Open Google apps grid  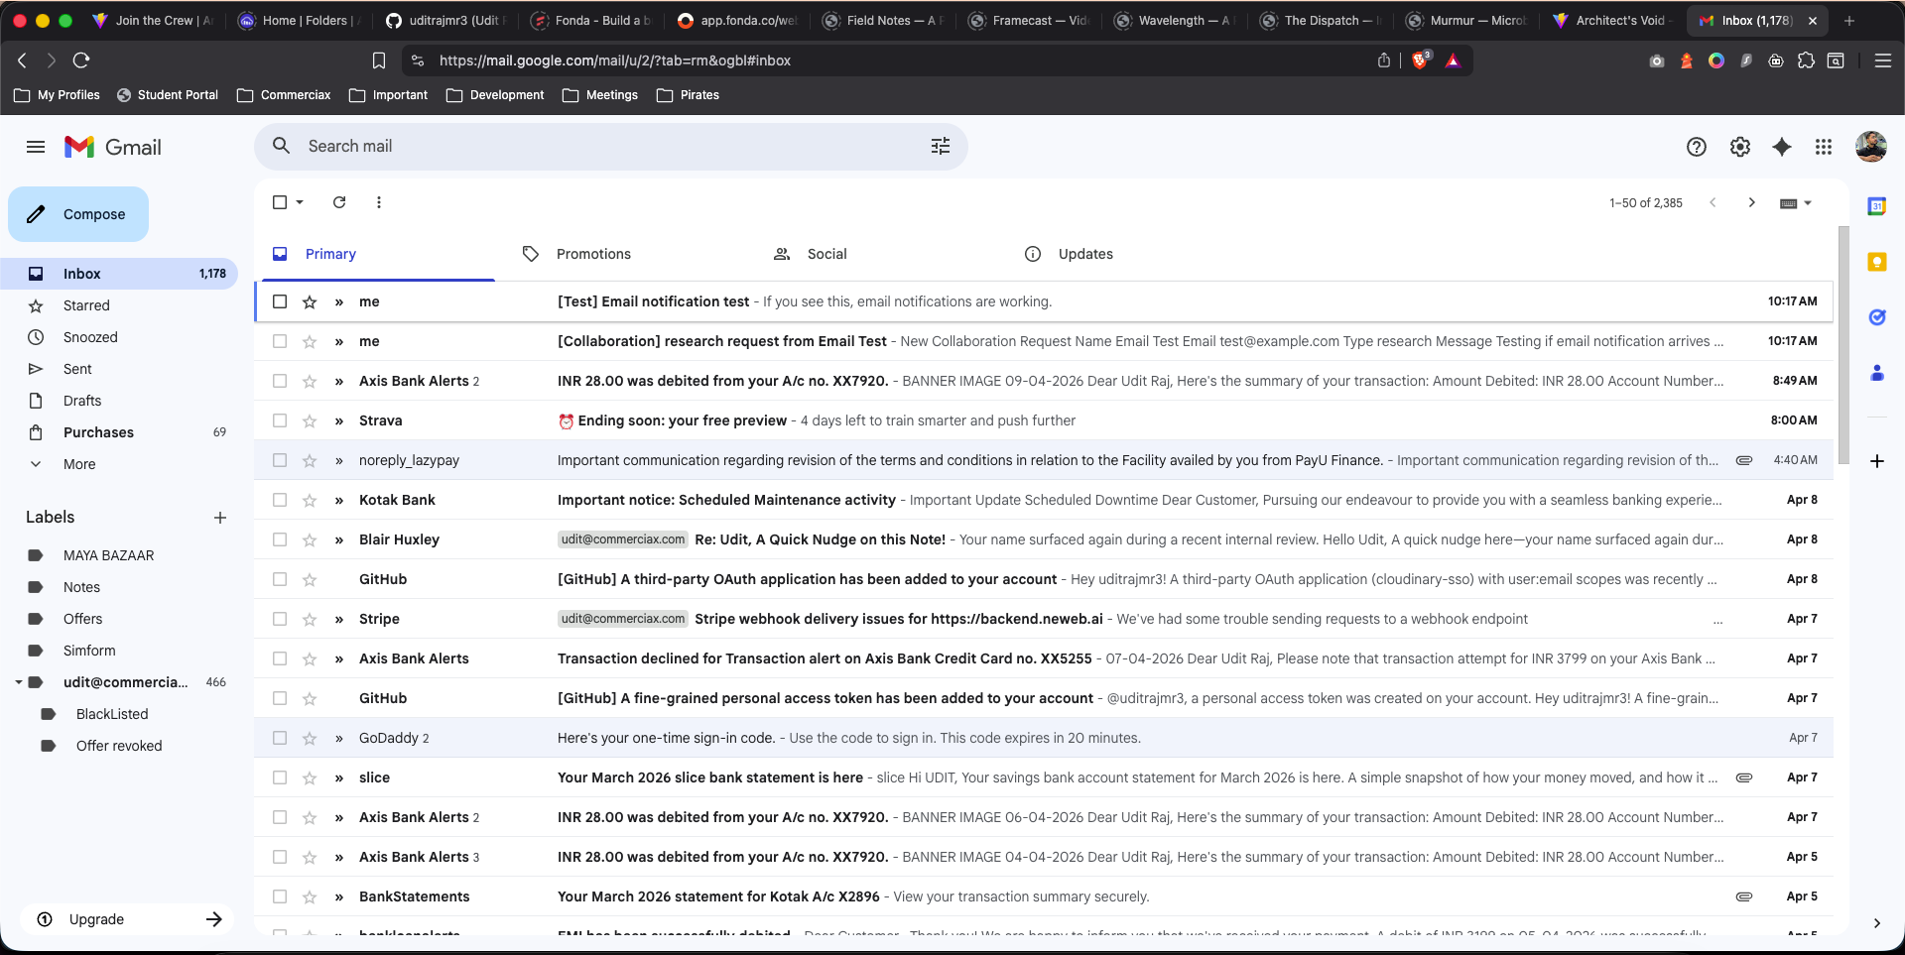tap(1824, 147)
